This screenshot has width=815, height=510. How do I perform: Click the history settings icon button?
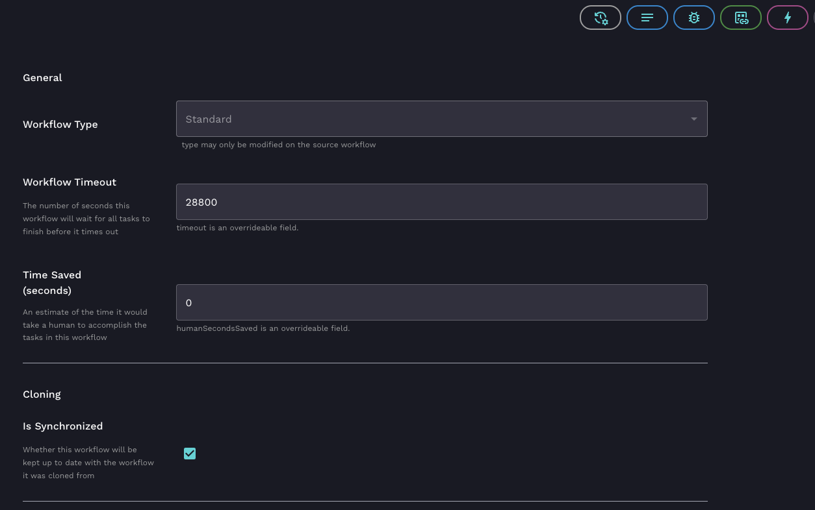pyautogui.click(x=600, y=18)
